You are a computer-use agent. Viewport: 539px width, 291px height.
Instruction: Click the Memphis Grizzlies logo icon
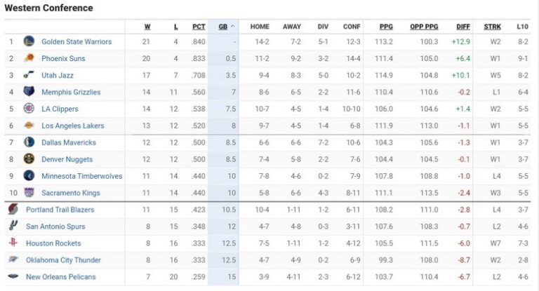[29, 92]
